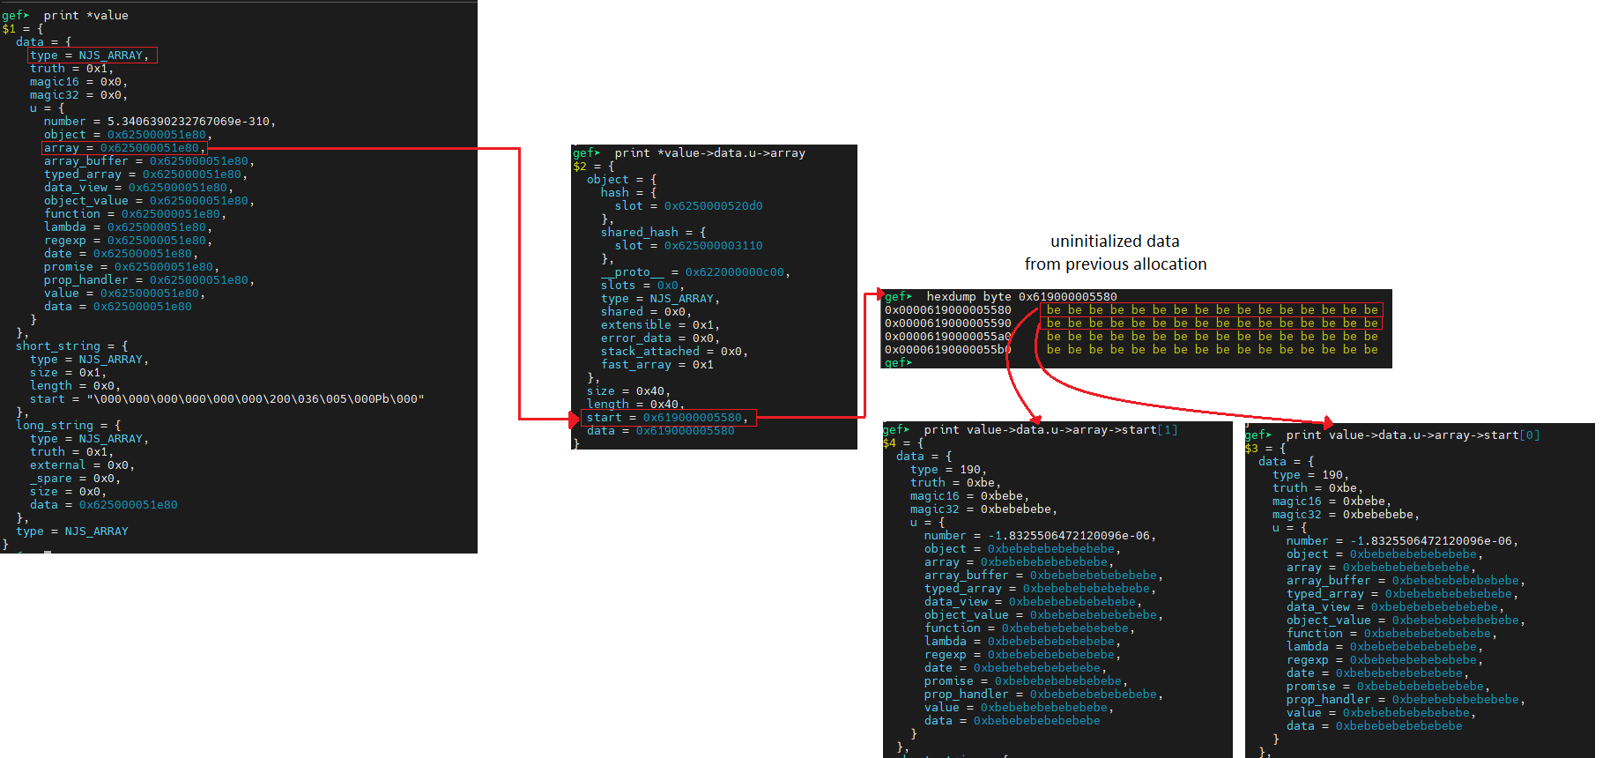Click 'promise = 0x625000051e80,' line
This screenshot has height=758, width=1610.
[x=131, y=266]
